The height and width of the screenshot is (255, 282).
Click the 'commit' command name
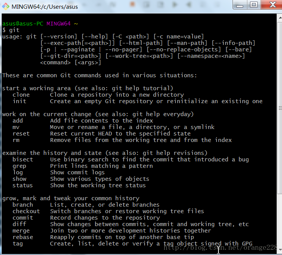point(23,218)
